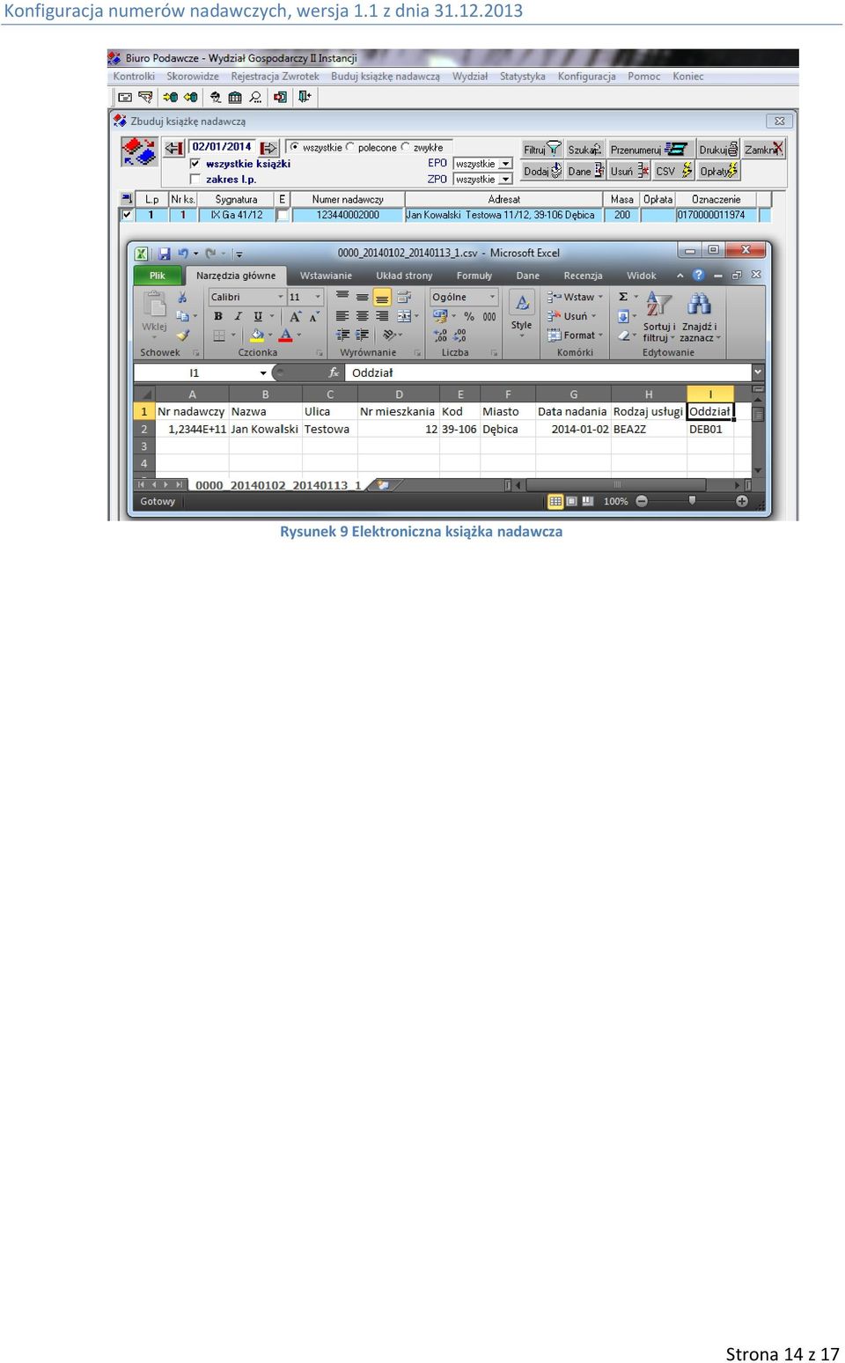Click the Dane button
Viewport: 845px width, 1363px height.
[585, 171]
